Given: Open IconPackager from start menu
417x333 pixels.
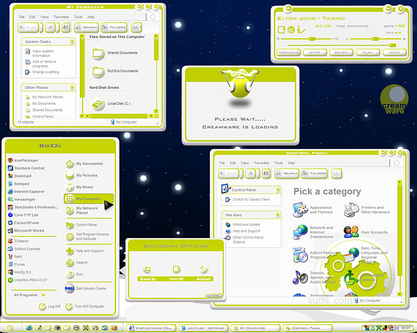Looking at the screenshot, I should pyautogui.click(x=23, y=160).
